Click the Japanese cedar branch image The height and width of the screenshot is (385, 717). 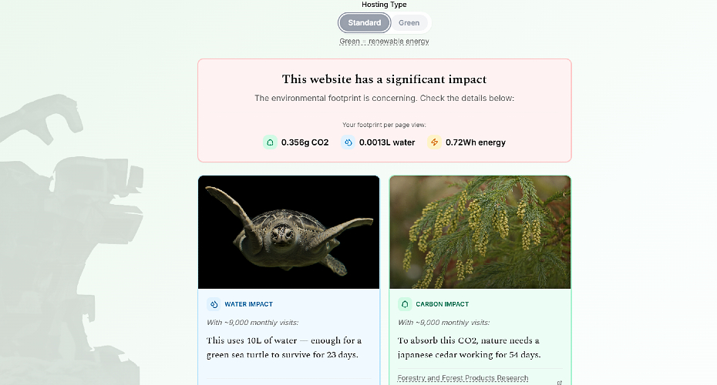click(x=480, y=232)
